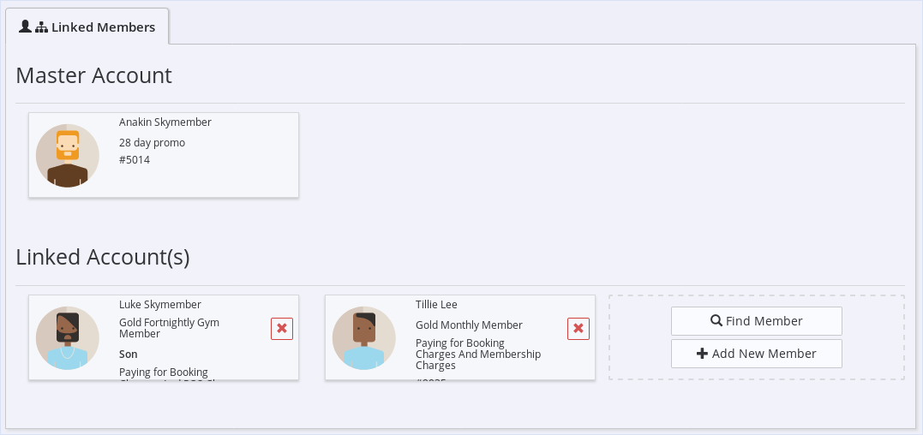
Task: Click the 28 day promo membership text
Action: click(x=153, y=143)
